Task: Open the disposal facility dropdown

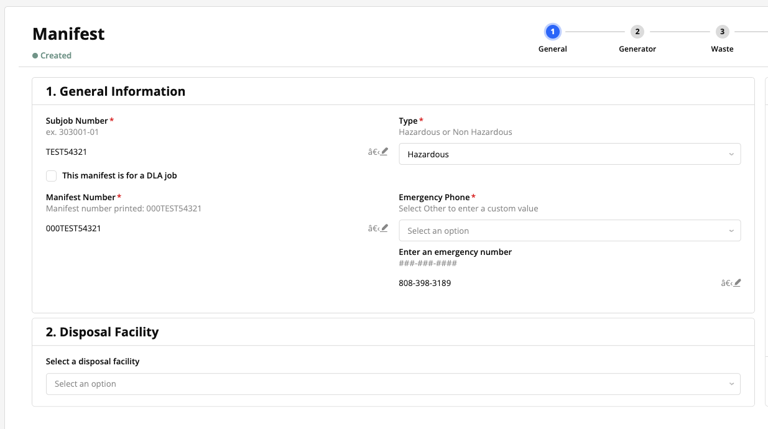Action: [x=393, y=384]
